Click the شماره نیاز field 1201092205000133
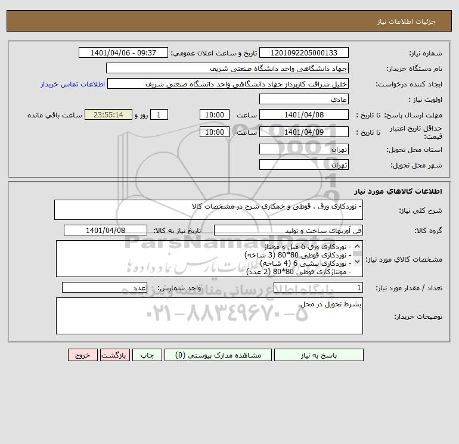Image resolution: width=459 pixels, height=444 pixels. pos(304,52)
